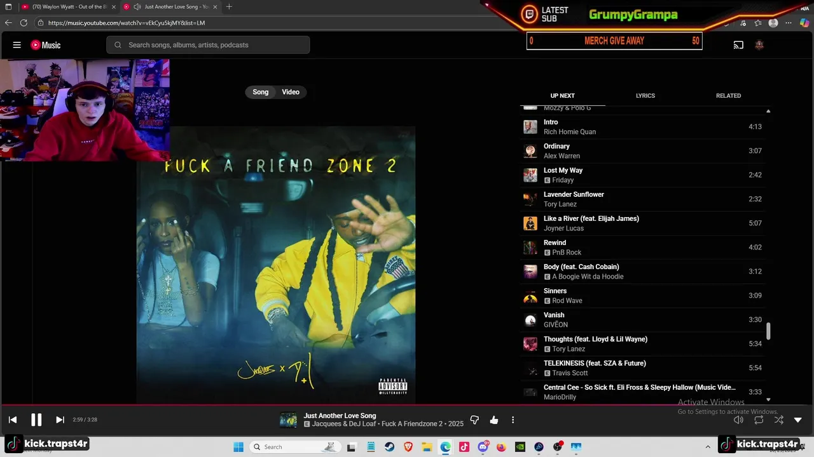Click the Just Another Love Song title
814x457 pixels.
tap(340, 416)
